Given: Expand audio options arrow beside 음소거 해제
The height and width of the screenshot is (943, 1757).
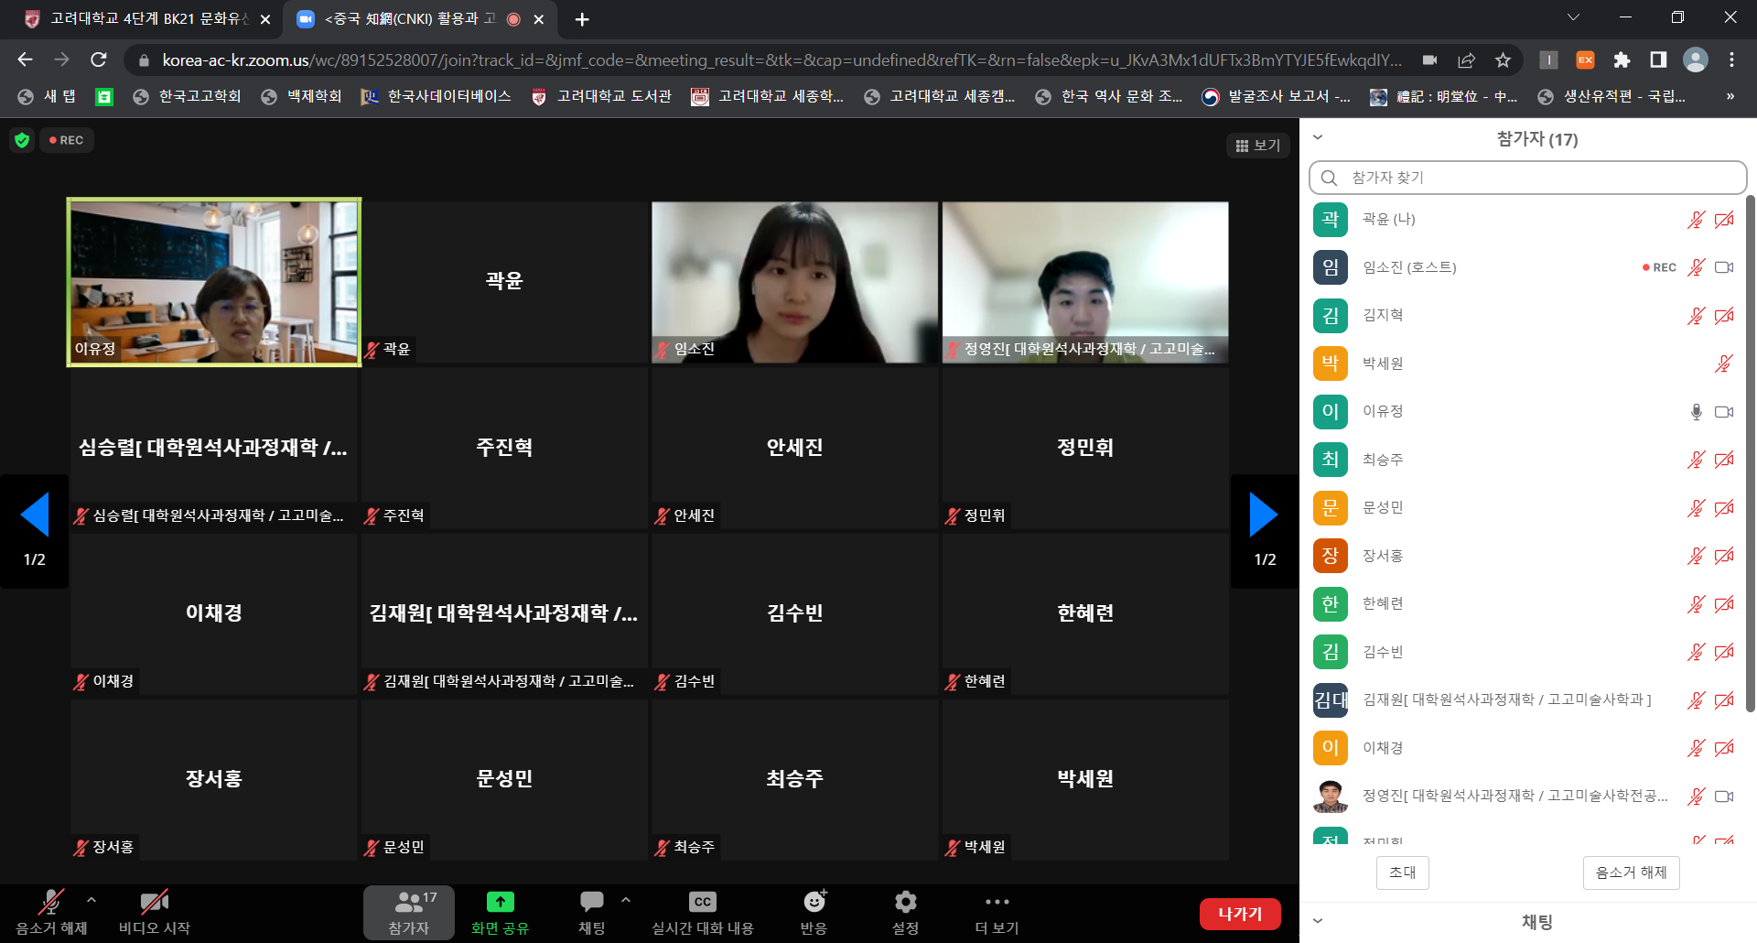Looking at the screenshot, I should pyautogui.click(x=92, y=900).
